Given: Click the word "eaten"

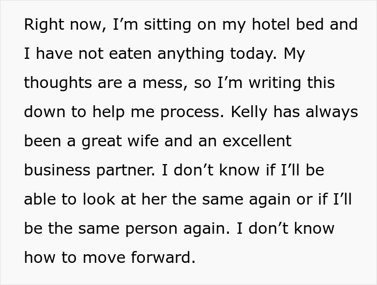Looking at the screenshot, I should click(x=125, y=54).
